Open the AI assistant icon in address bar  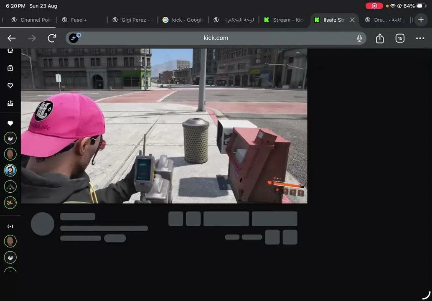(74, 38)
